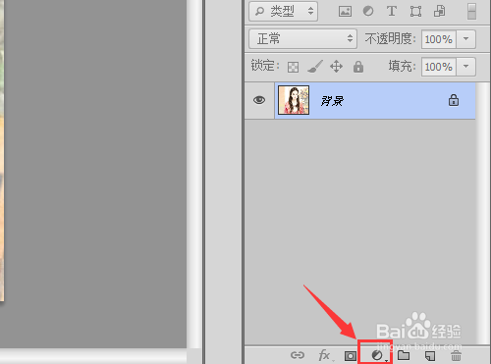
Task: Open the 填充 slider arrow
Action: (465, 67)
